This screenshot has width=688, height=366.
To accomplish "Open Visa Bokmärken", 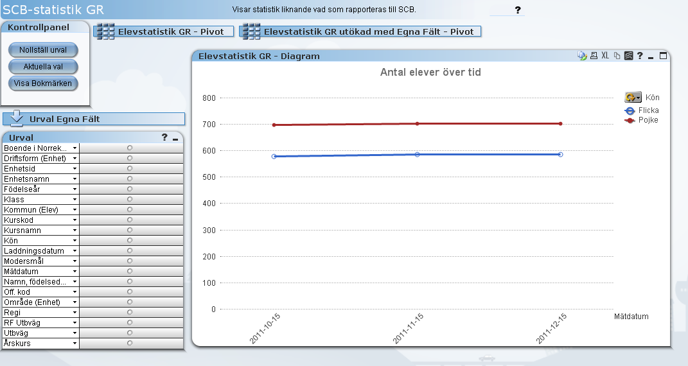I will tap(43, 83).
